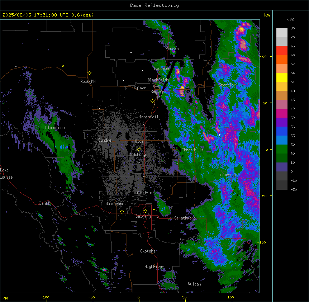Click the Olds city label

(139, 141)
